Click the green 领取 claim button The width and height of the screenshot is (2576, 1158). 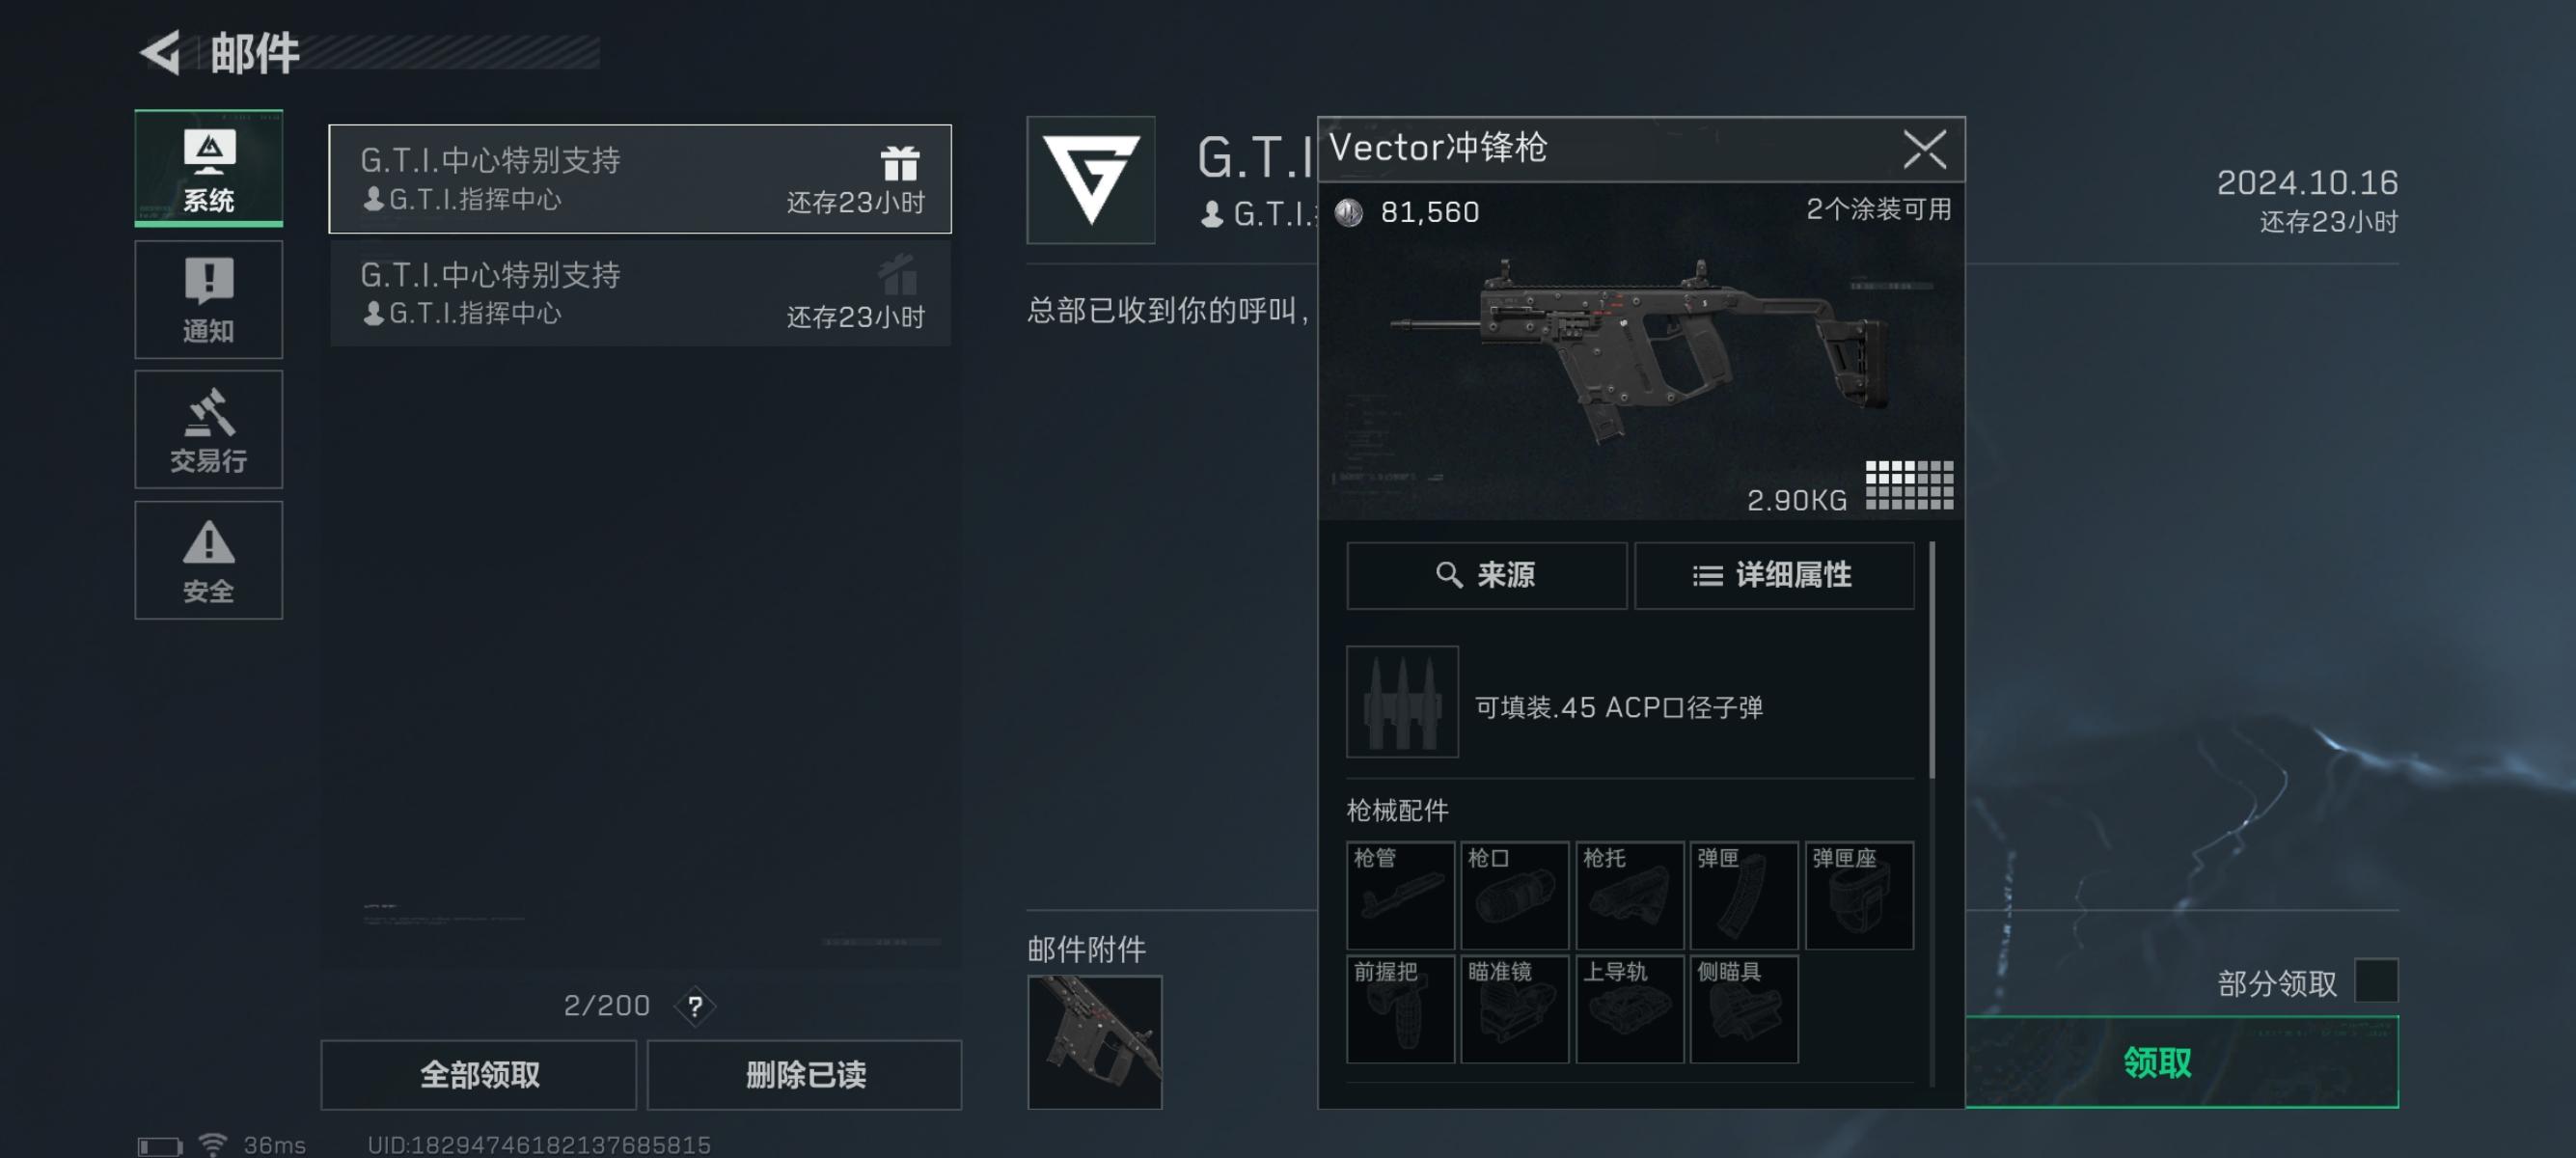2182,1062
